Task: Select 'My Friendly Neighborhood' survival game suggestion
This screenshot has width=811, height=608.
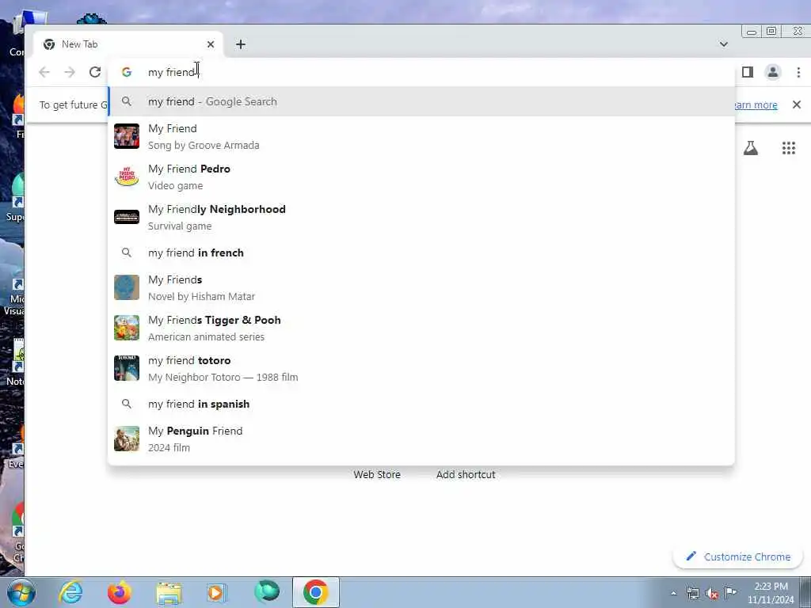Action: click(x=421, y=217)
